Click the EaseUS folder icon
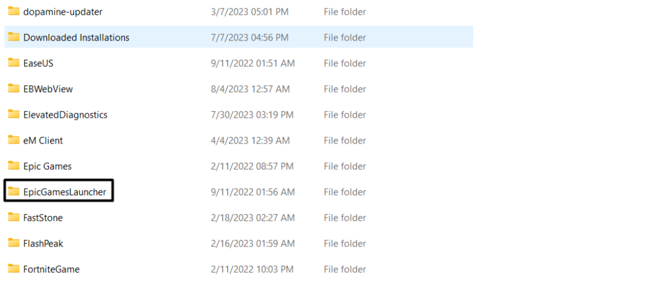 [x=14, y=63]
